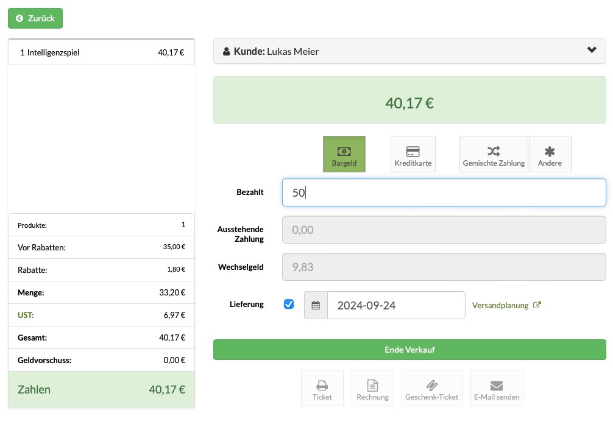
Task: Choose Kreditkarte payment icon
Action: coord(413,154)
